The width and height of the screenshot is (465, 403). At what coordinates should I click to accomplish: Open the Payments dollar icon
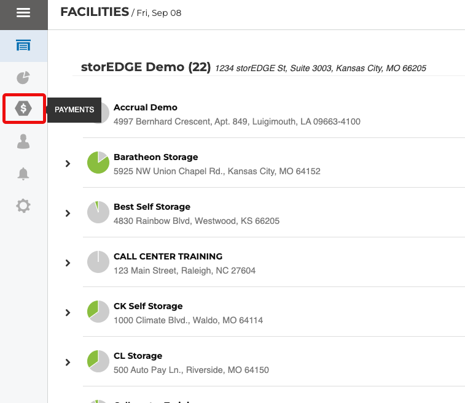(23, 109)
